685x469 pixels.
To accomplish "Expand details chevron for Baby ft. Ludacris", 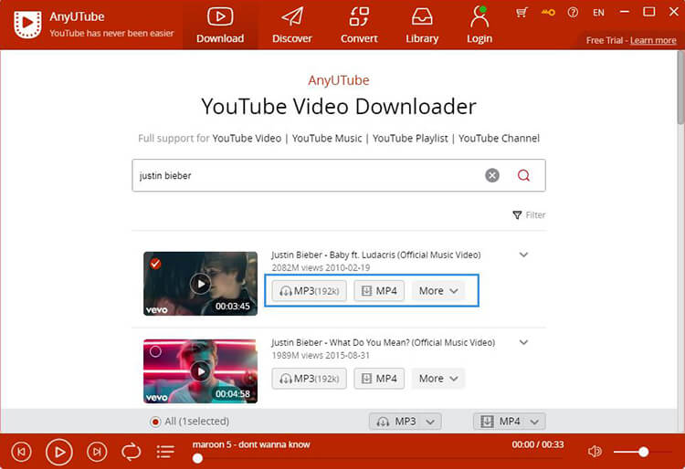I will pyautogui.click(x=523, y=255).
